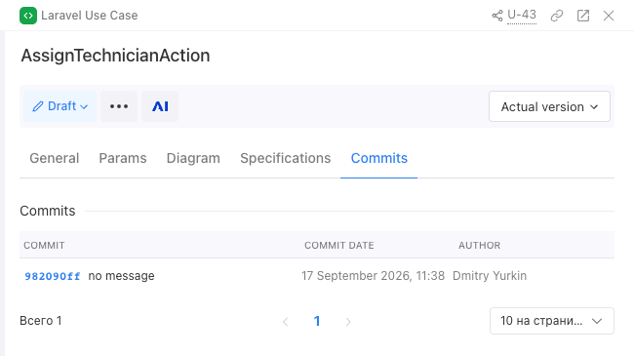Switch to the General tab
Viewport: 634px width, 356px height.
click(55, 158)
